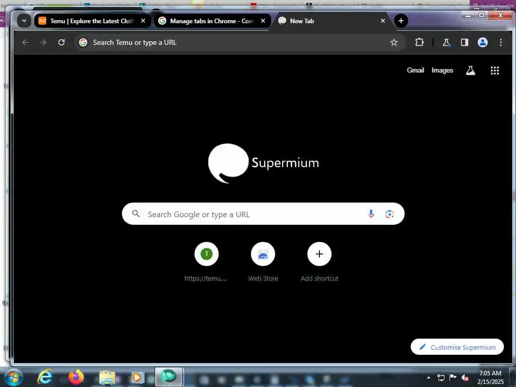Launch Internet Explorer from taskbar
Image resolution: width=516 pixels, height=387 pixels.
(45, 377)
